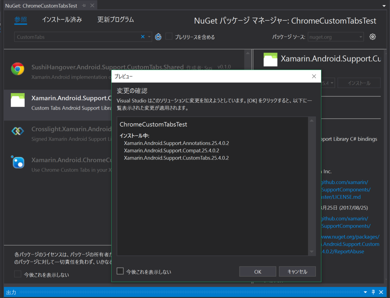Click the 2017/08/25 date text
Image resolution: width=390 pixels, height=298 pixels.
353,208
